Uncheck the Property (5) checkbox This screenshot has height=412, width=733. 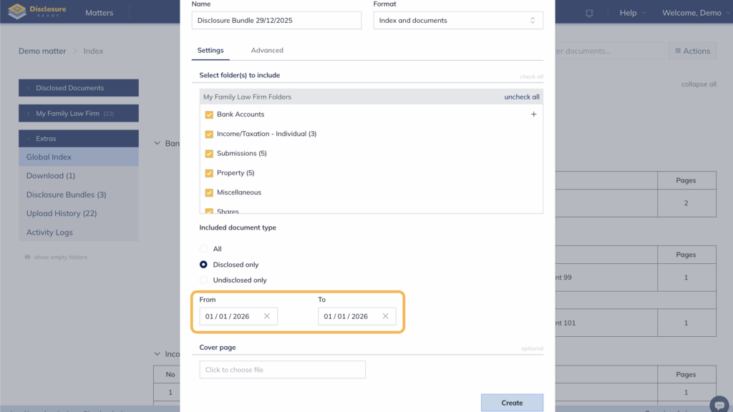209,173
